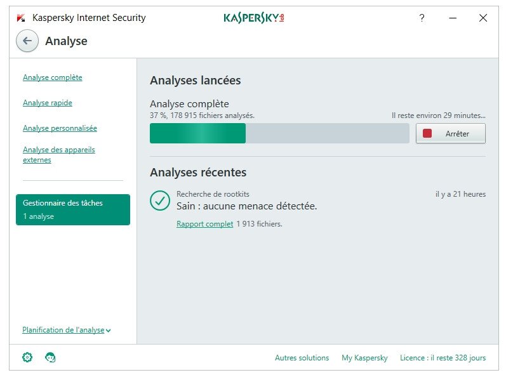This screenshot has width=506, height=382.
Task: Select Gestionnaire des tâches tab
Action: coord(73,209)
